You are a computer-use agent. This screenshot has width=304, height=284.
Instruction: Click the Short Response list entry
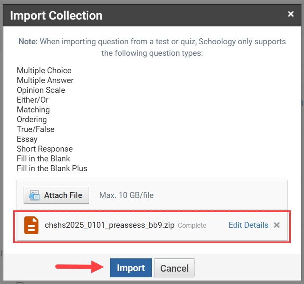45,149
